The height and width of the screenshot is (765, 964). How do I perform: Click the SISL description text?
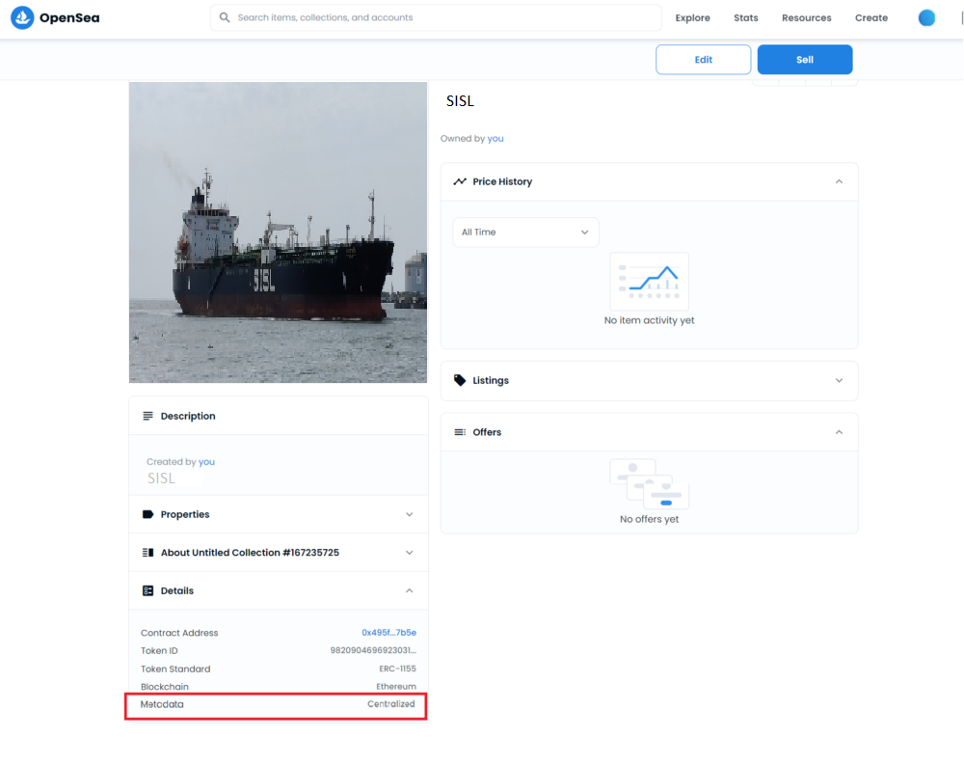pyautogui.click(x=161, y=478)
